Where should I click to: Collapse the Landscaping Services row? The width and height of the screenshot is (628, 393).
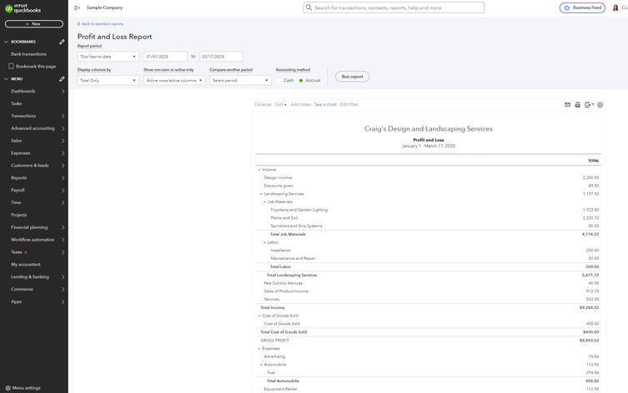[x=261, y=194]
